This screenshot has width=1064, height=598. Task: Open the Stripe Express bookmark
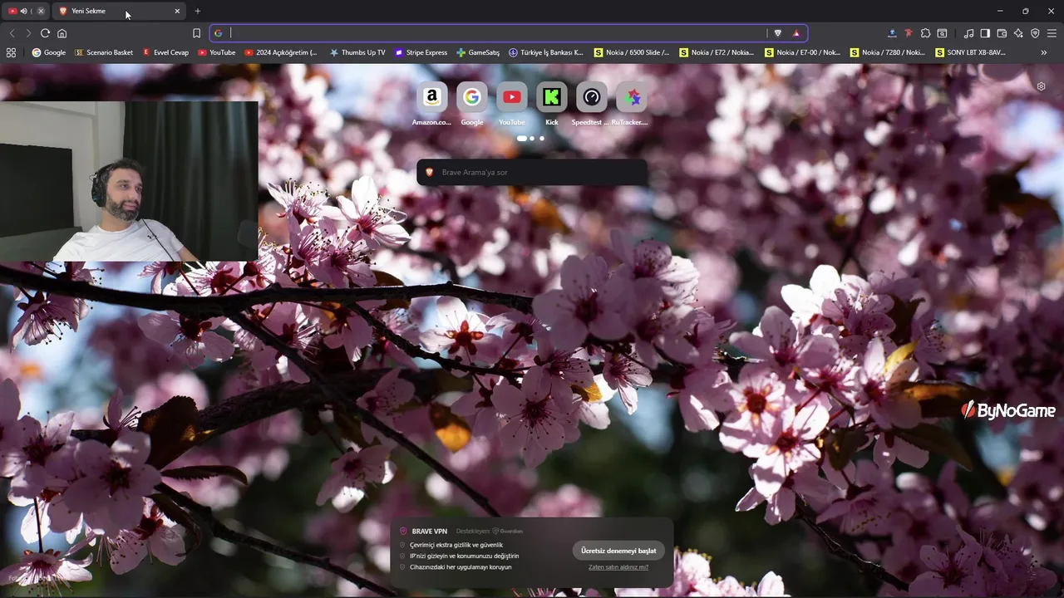pos(421,52)
